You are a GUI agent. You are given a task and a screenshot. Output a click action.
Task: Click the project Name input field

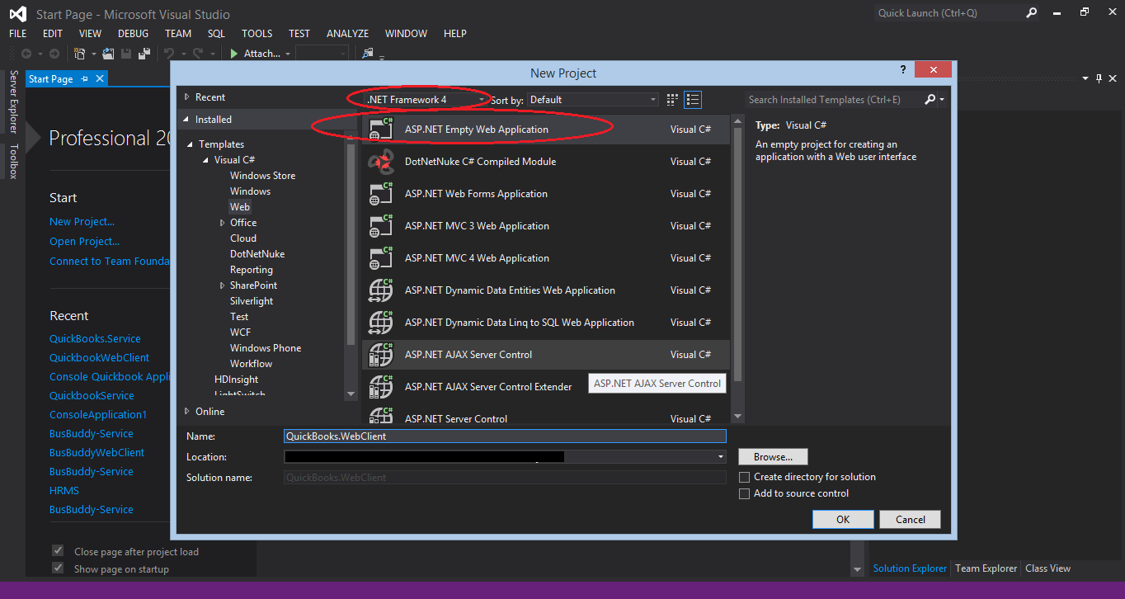tap(505, 436)
